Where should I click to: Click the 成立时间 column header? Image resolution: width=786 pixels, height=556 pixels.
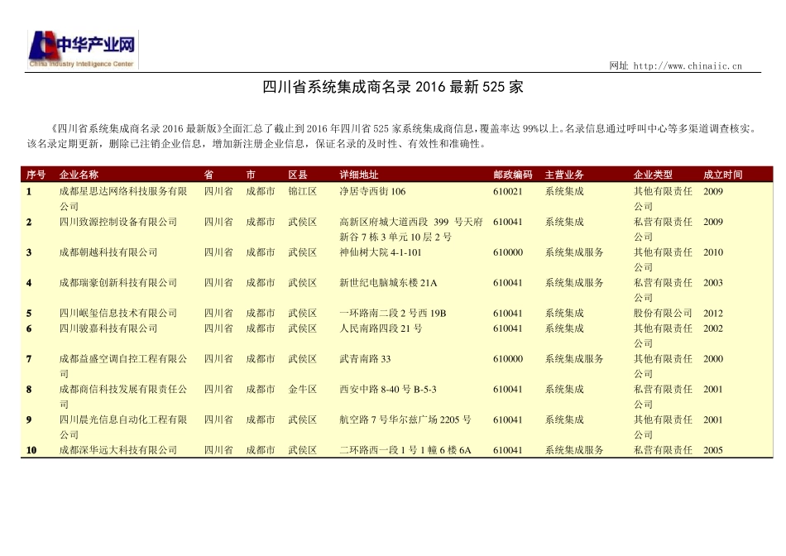click(722, 175)
